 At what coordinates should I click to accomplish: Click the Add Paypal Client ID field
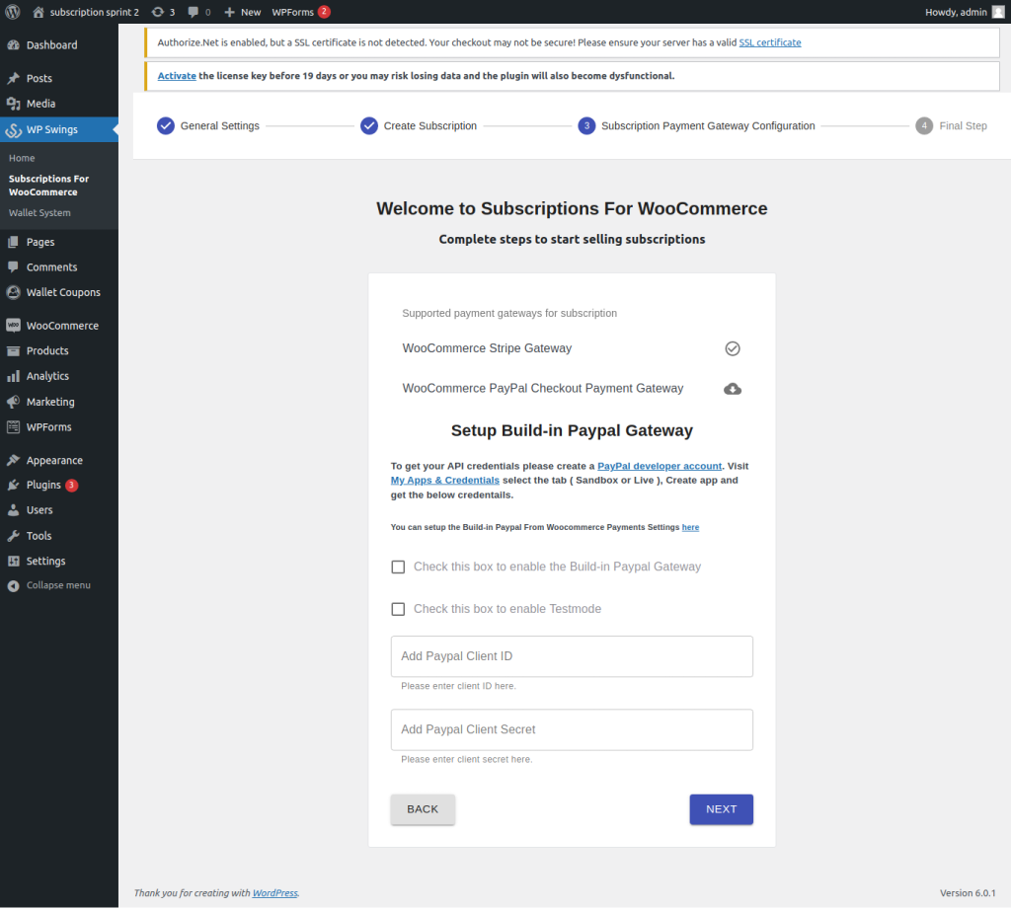(x=572, y=655)
